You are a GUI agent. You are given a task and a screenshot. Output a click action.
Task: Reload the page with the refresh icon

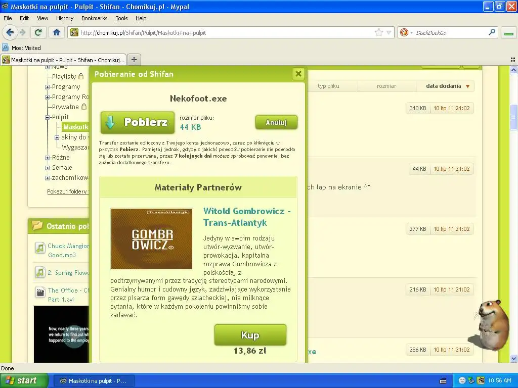38,32
